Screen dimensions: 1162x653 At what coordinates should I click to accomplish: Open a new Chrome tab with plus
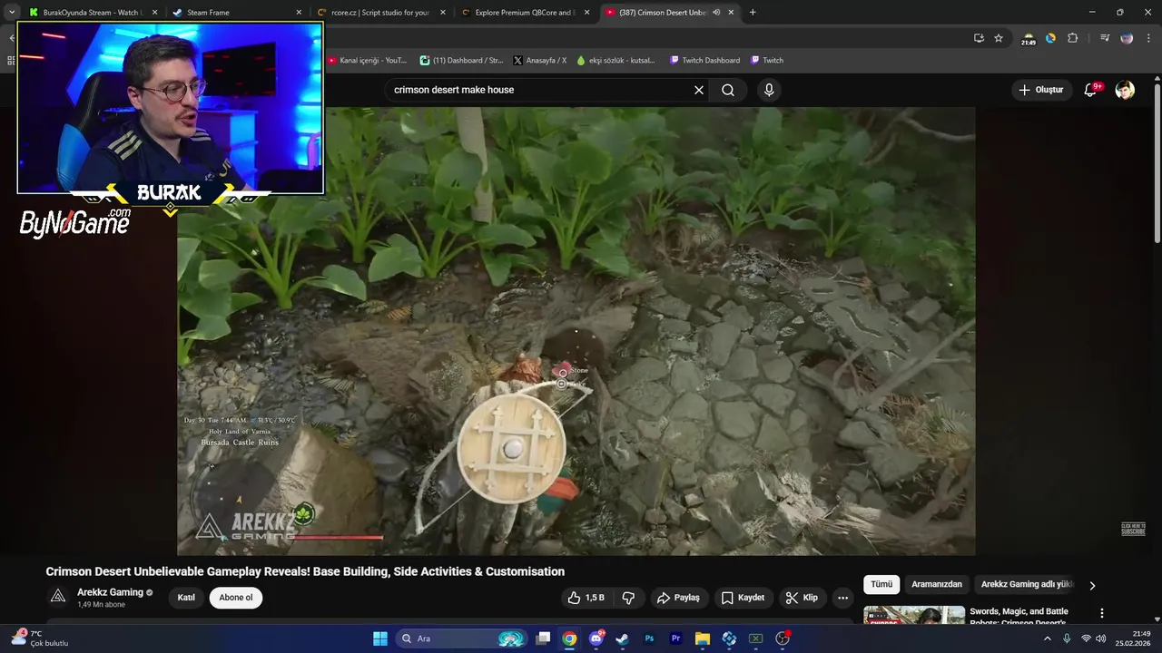coord(753,13)
